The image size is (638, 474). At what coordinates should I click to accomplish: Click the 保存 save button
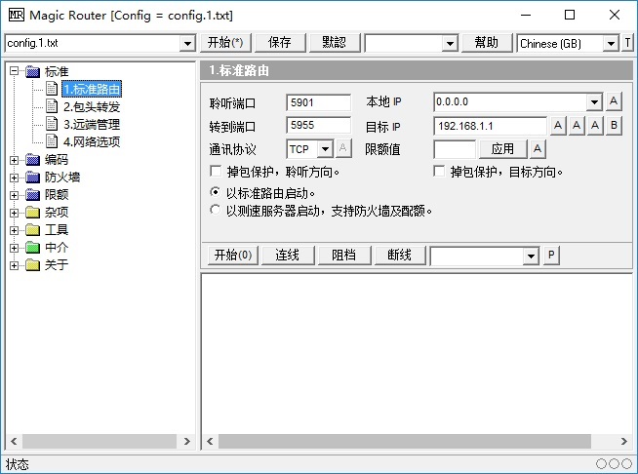point(280,43)
